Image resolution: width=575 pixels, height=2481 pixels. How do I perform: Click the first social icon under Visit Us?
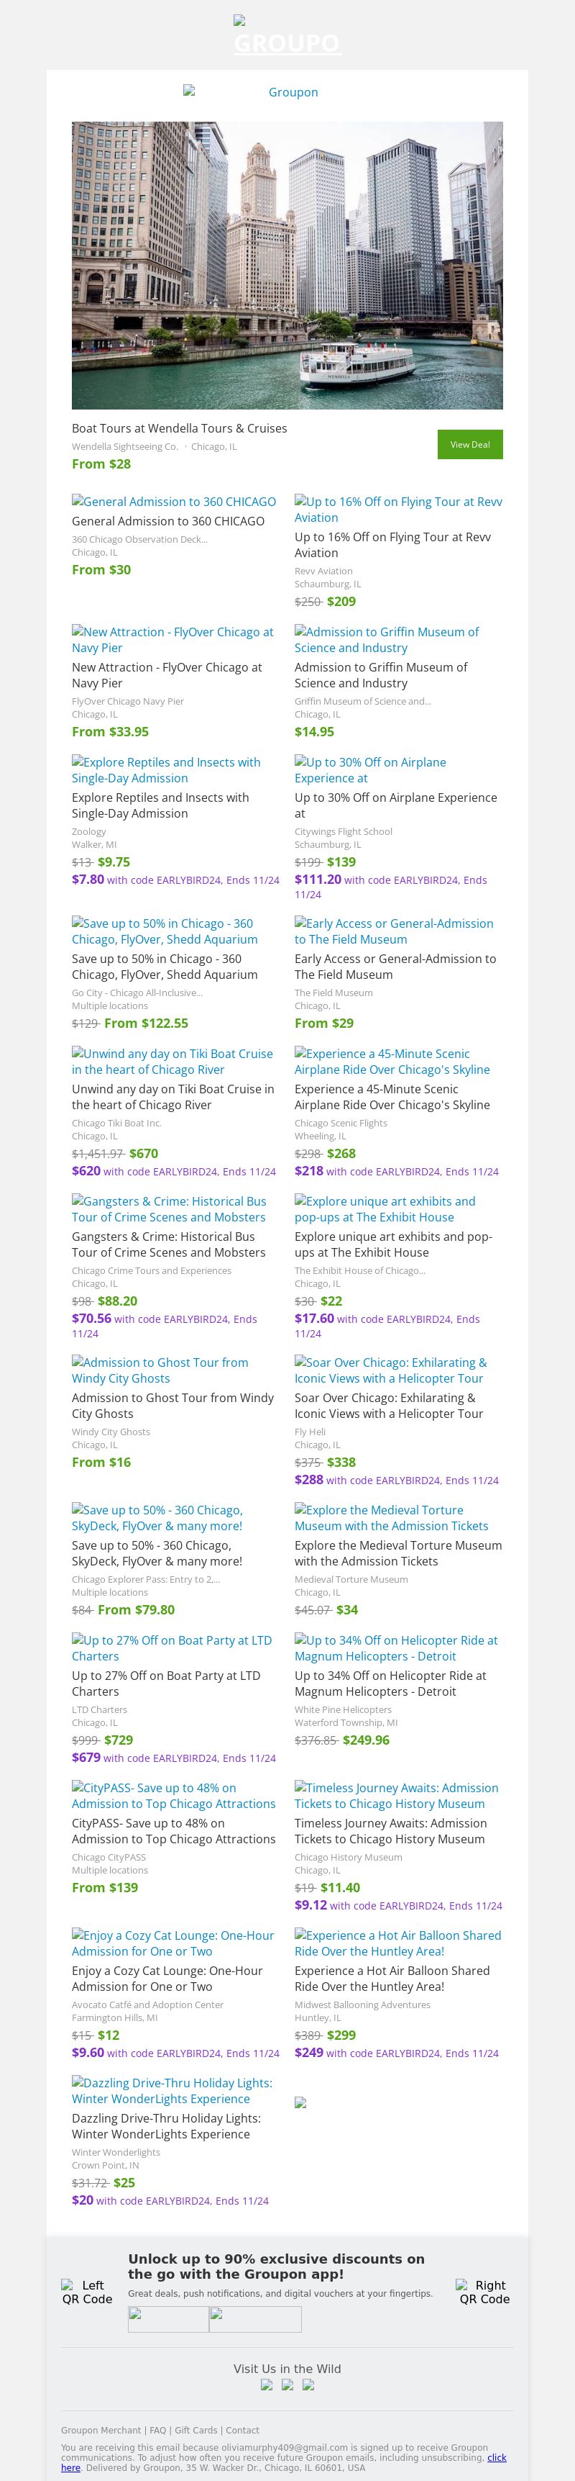(x=267, y=2385)
